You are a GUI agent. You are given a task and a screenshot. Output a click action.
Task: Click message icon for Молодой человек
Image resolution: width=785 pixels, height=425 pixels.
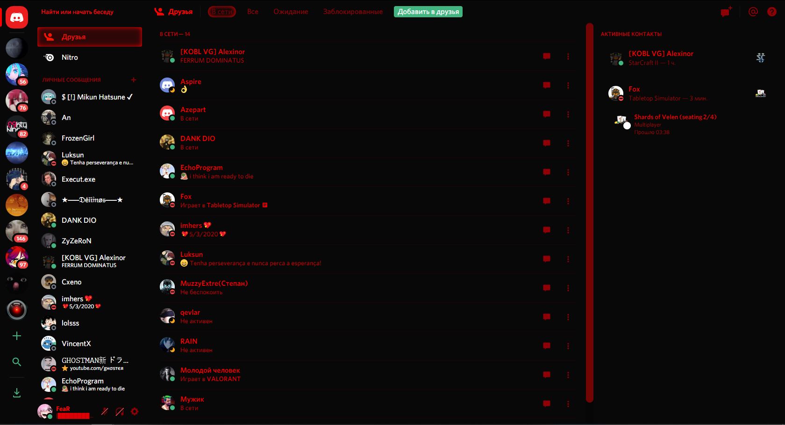pos(547,375)
